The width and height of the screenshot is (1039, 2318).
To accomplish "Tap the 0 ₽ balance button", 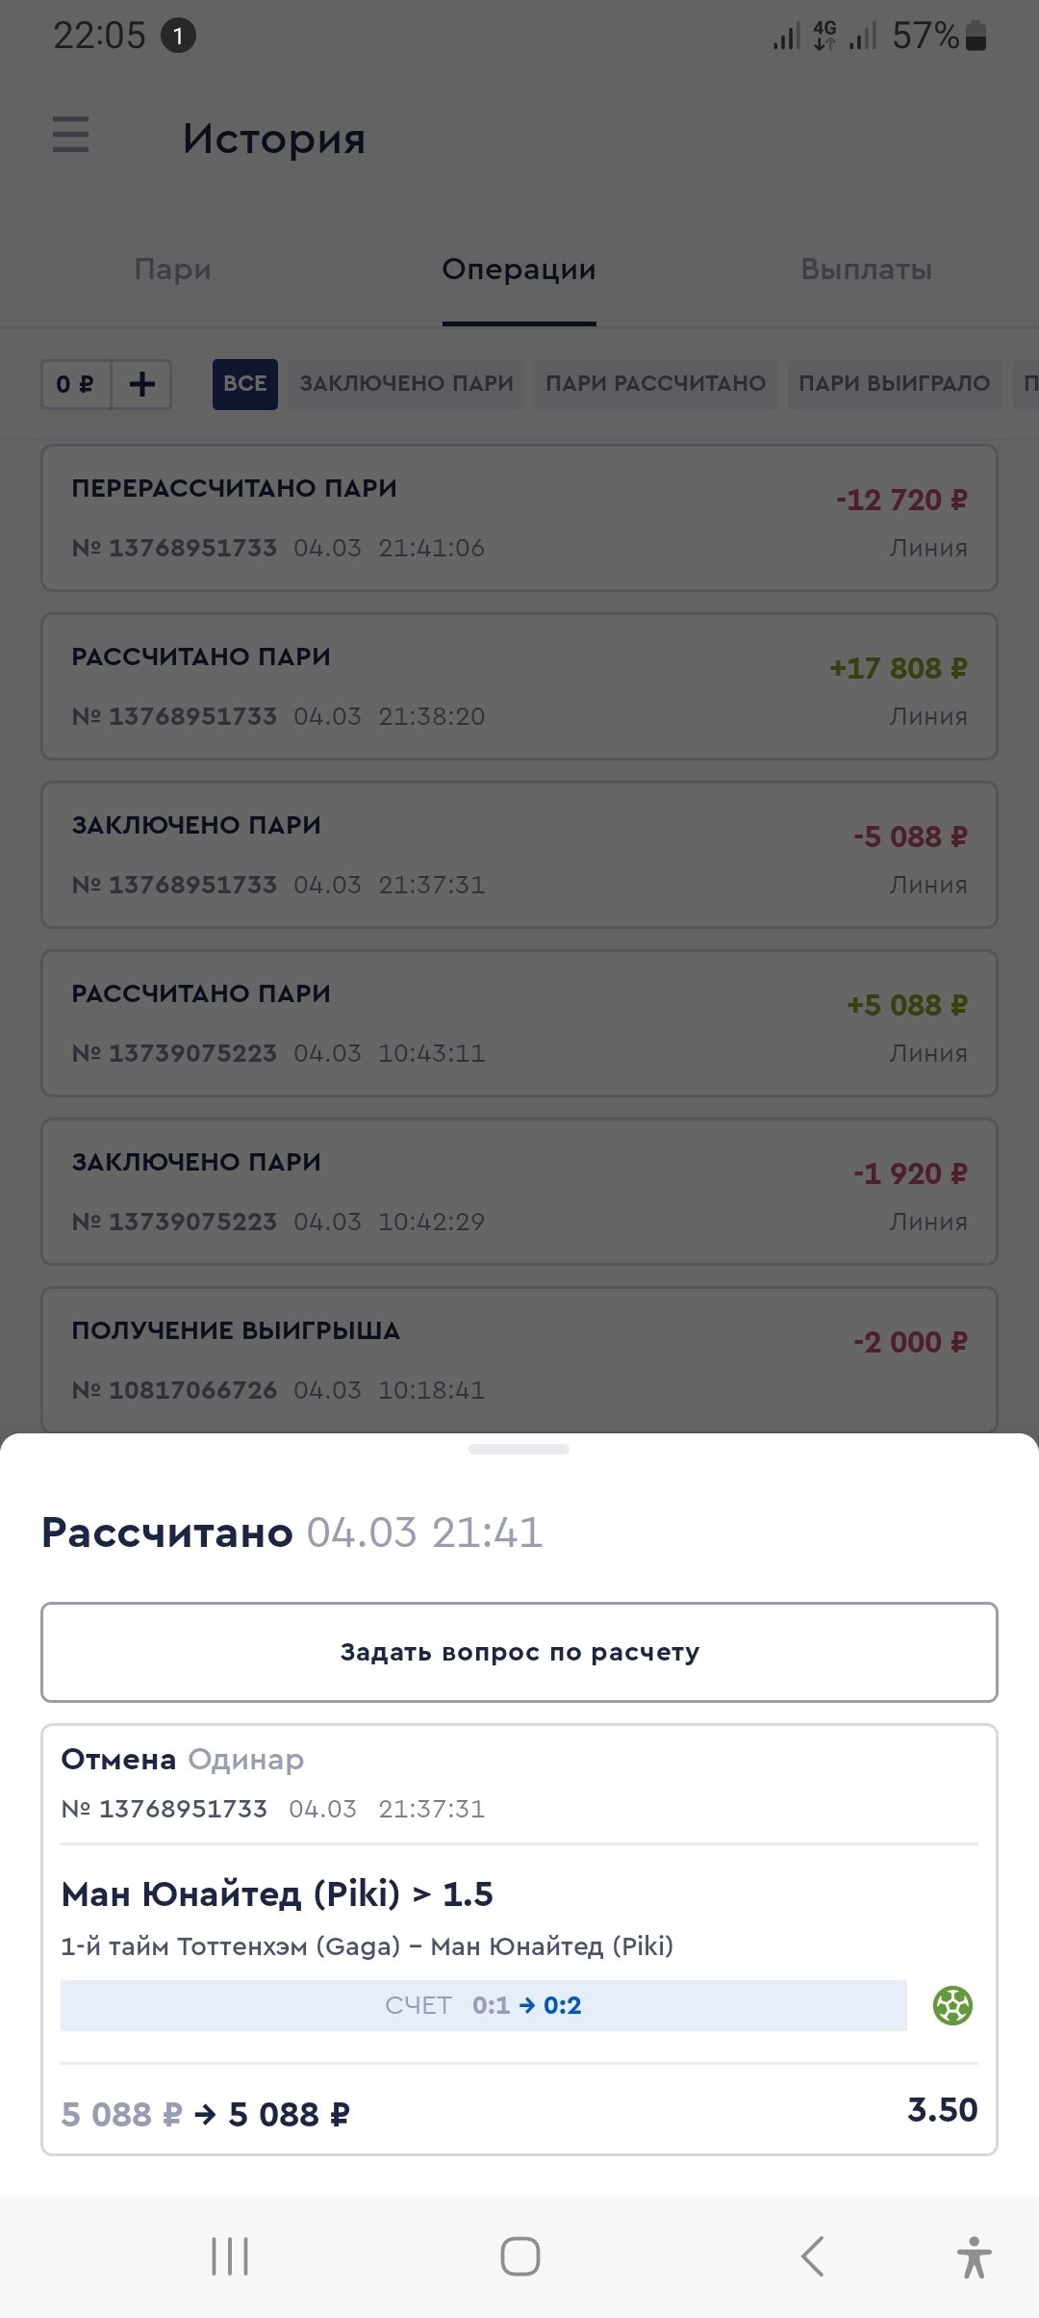I will click(x=76, y=385).
